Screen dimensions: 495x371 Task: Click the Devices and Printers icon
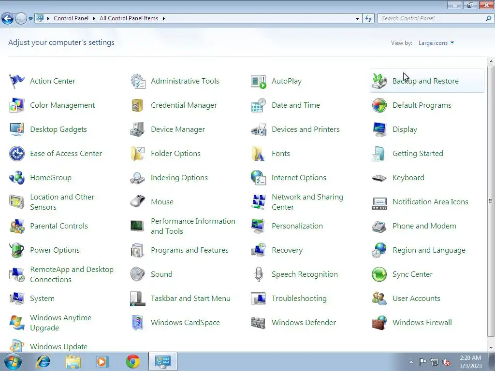click(259, 129)
